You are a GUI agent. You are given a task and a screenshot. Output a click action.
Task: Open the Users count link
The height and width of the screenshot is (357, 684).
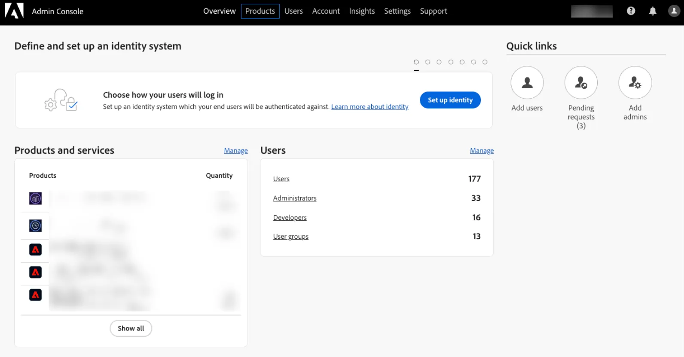(x=281, y=179)
